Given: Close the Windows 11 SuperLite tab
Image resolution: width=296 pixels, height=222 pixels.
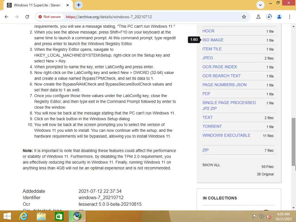Looking at the screenshot, I should tap(68, 5).
